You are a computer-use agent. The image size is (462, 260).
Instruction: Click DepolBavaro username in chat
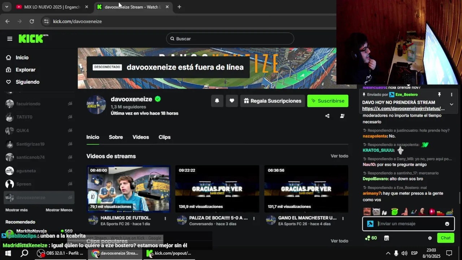[x=375, y=179]
